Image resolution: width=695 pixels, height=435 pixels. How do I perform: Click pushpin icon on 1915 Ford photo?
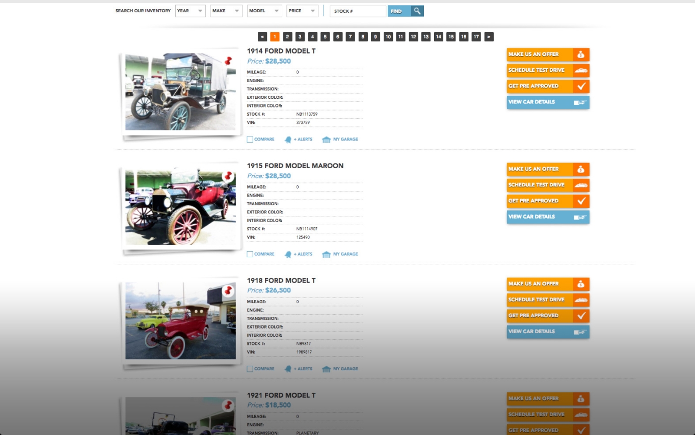[228, 176]
